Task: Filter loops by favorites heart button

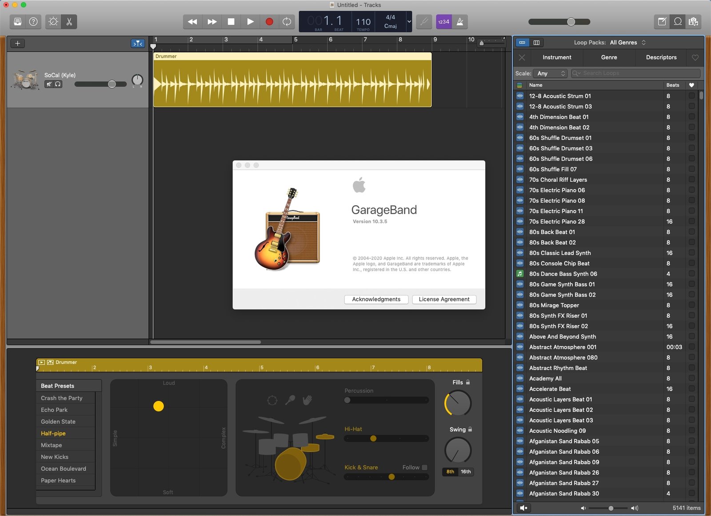Action: coord(695,57)
